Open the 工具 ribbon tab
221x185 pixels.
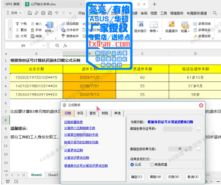pos(163,13)
